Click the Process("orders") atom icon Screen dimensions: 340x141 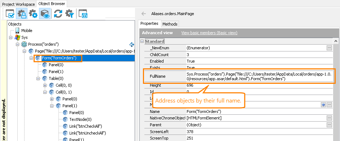(x=24, y=44)
